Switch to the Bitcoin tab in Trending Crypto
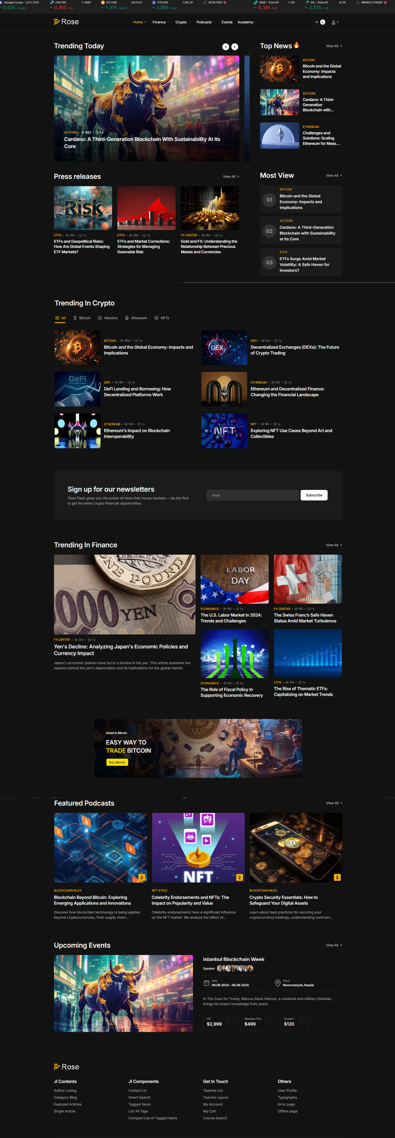Viewport: 395px width, 1138px height. tap(82, 318)
